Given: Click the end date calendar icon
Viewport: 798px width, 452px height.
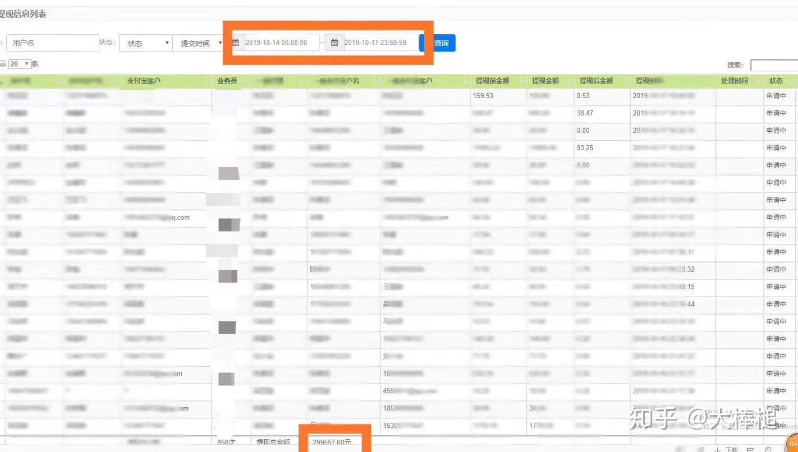Looking at the screenshot, I should pos(334,43).
